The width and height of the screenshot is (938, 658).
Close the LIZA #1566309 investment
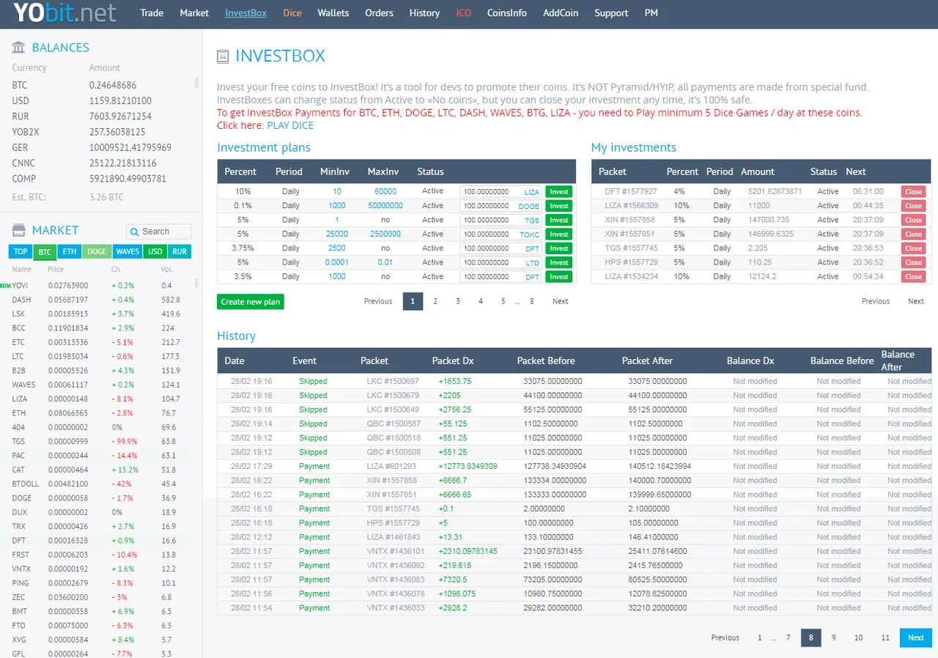point(914,206)
